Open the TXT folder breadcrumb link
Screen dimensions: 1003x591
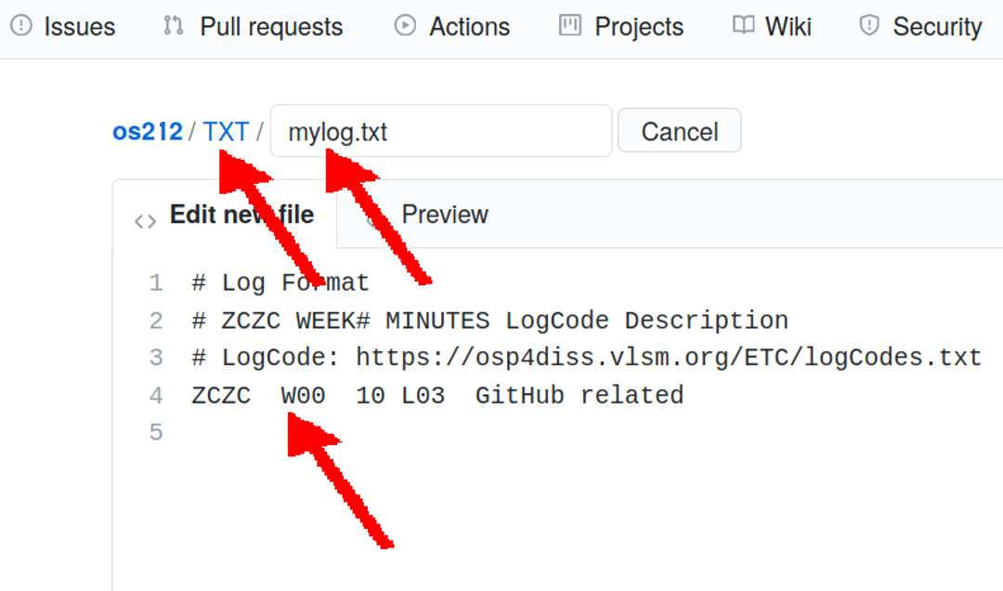click(226, 131)
